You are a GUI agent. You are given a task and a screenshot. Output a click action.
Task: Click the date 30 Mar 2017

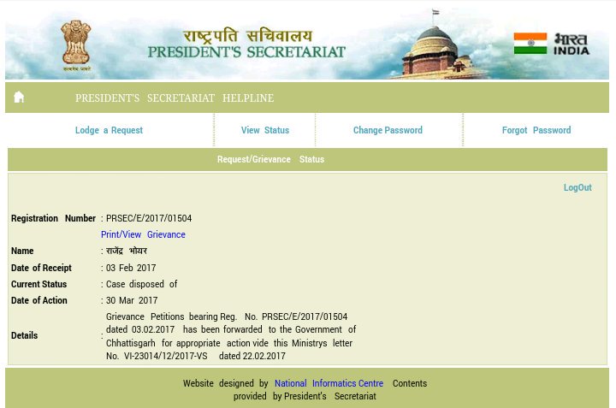[x=132, y=300]
